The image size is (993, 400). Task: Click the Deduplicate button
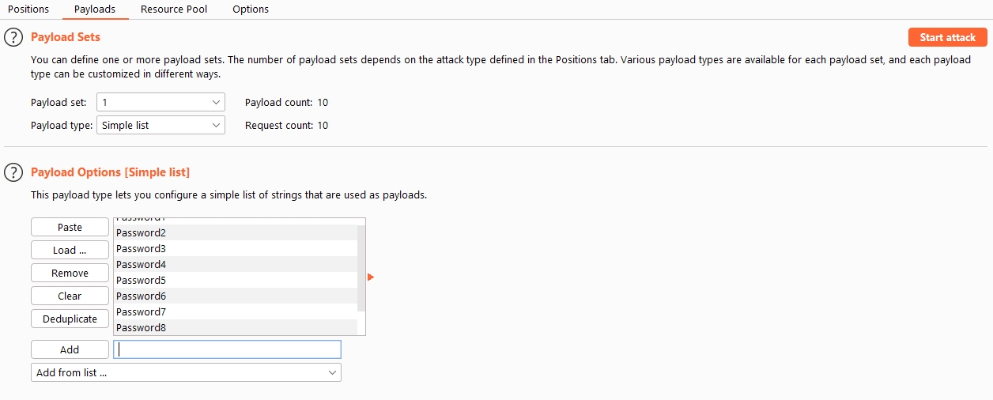tap(70, 319)
